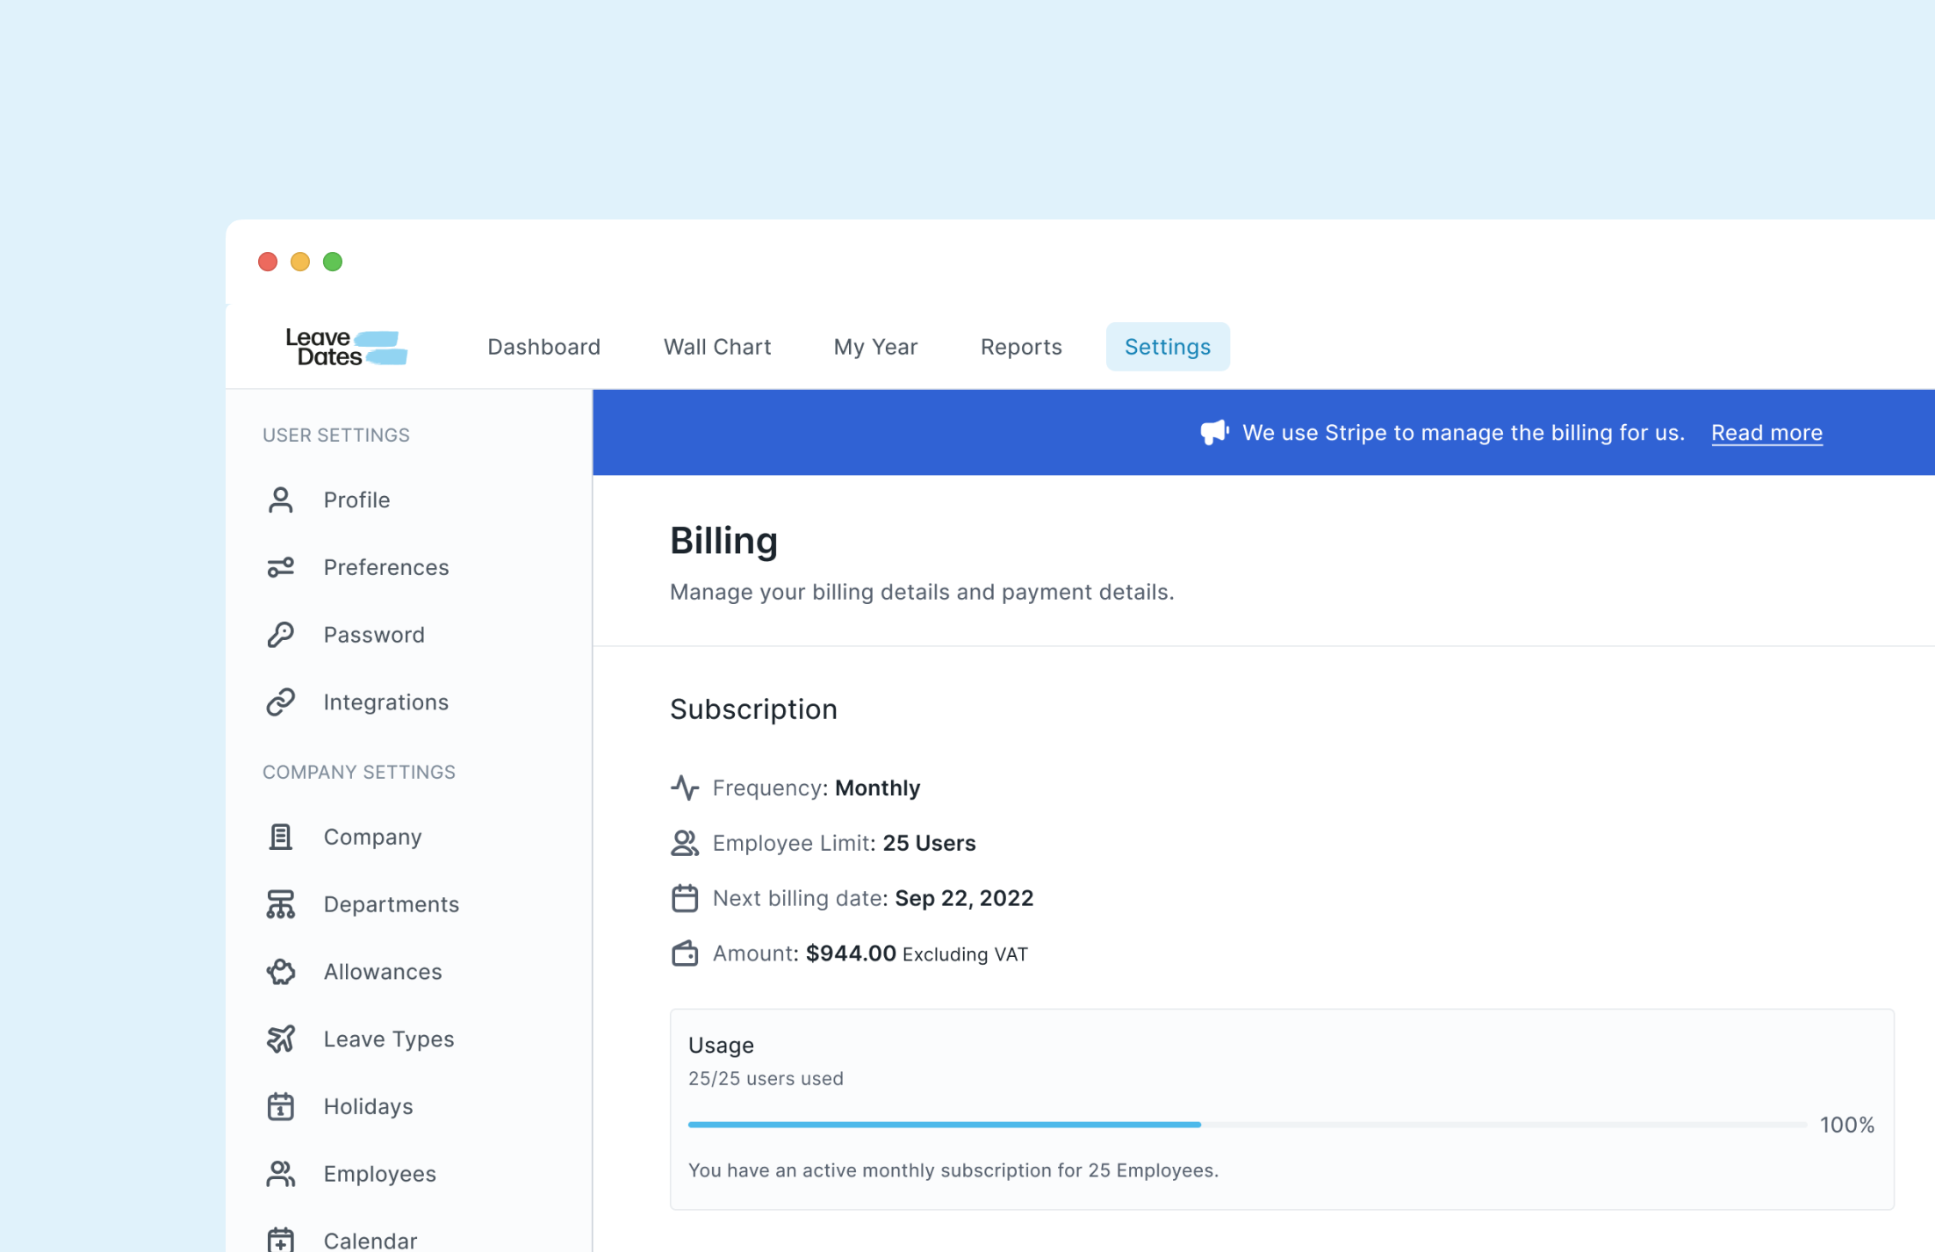
Task: Select the building icon for Company settings
Action: tap(281, 836)
